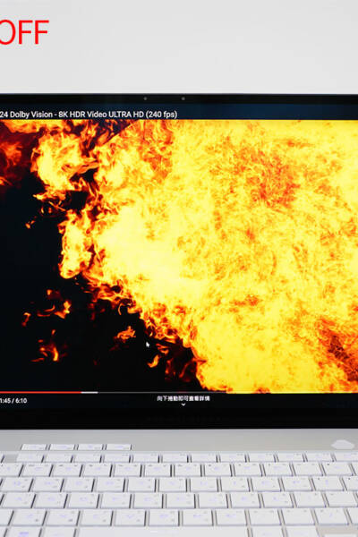358x537 pixels.
Task: Click the 1:45 / 6:10 time display
Action: click(13, 400)
